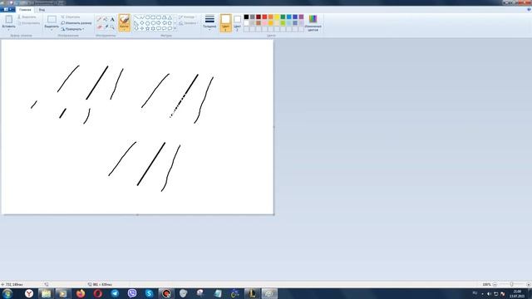The image size is (532, 299).
Task: Select the Pencil tool
Action: 100,19
